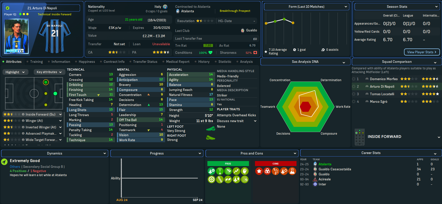This screenshot has height=204, width=442.
Task: Select the radio circle beside Marco Sgrò
Action: 354,101
